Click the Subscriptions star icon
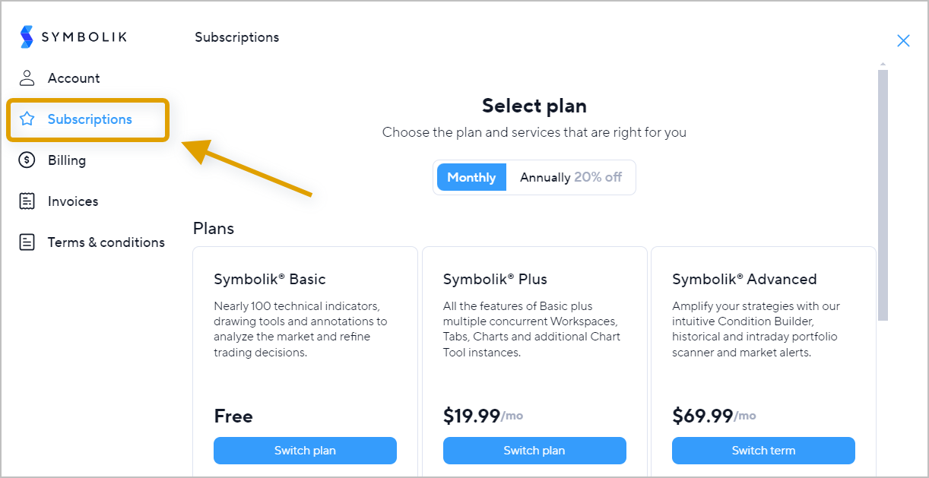This screenshot has width=929, height=478. [27, 119]
